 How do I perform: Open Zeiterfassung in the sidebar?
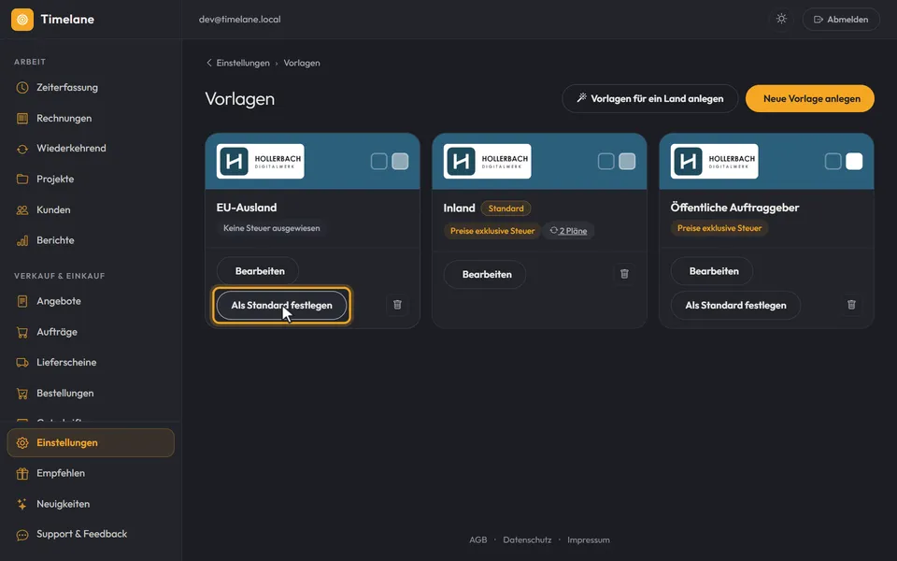[91, 88]
